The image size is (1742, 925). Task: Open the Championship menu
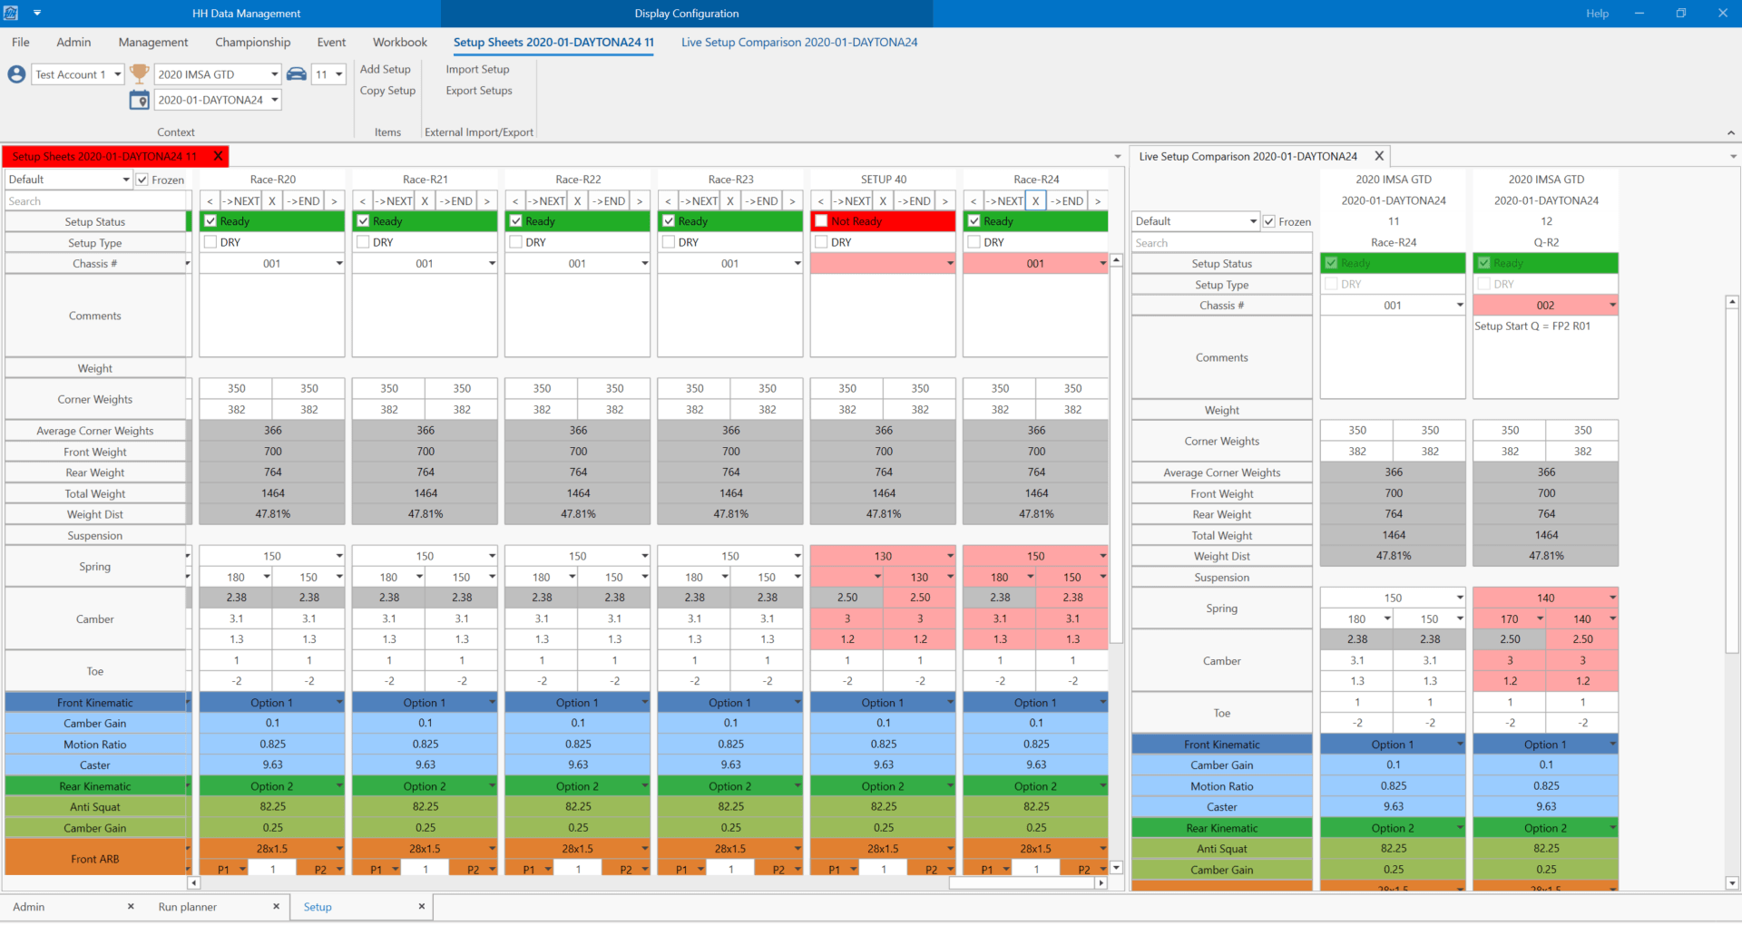coord(253,42)
